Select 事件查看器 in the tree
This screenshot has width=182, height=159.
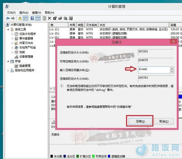(26, 38)
